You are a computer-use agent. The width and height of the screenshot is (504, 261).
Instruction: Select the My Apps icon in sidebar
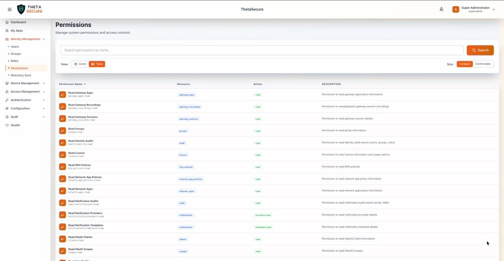tap(7, 30)
